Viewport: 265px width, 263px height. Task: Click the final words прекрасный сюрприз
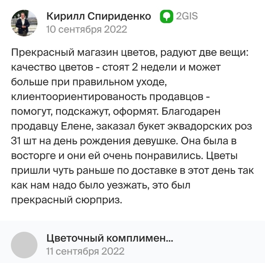click(x=66, y=200)
